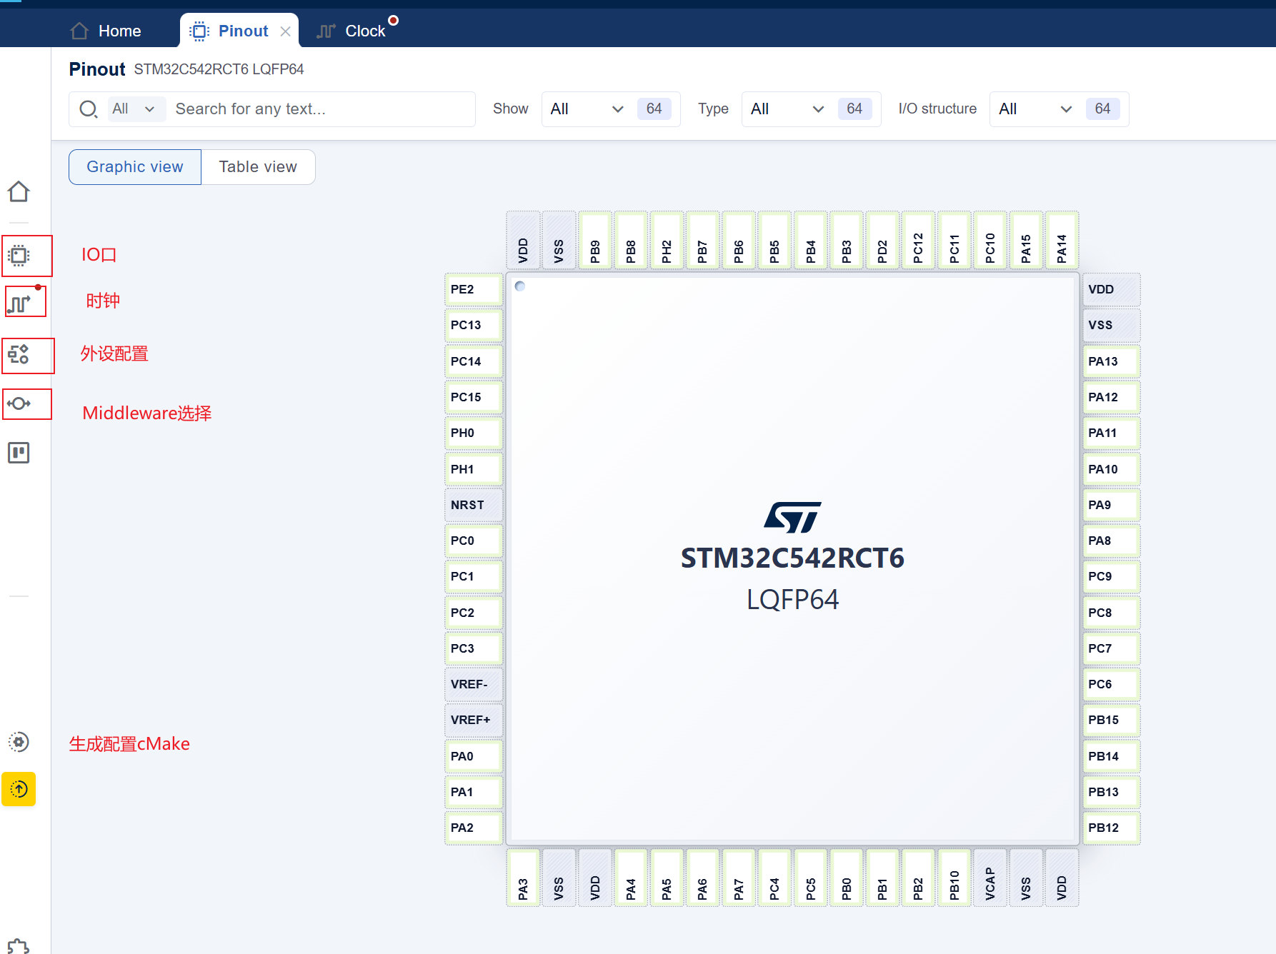The width and height of the screenshot is (1276, 954).
Task: Expand the I/O structure filter dropdown
Action: point(1059,109)
